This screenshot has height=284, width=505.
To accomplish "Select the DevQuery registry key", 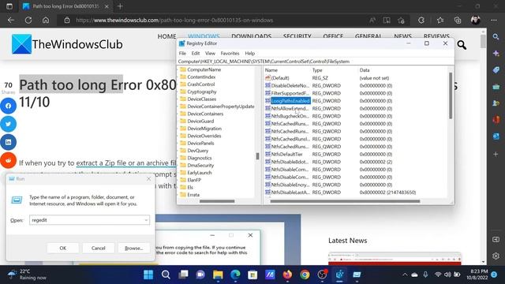I will [198, 151].
